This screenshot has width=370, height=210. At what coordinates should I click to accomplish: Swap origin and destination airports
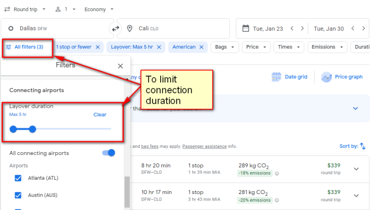(x=115, y=29)
